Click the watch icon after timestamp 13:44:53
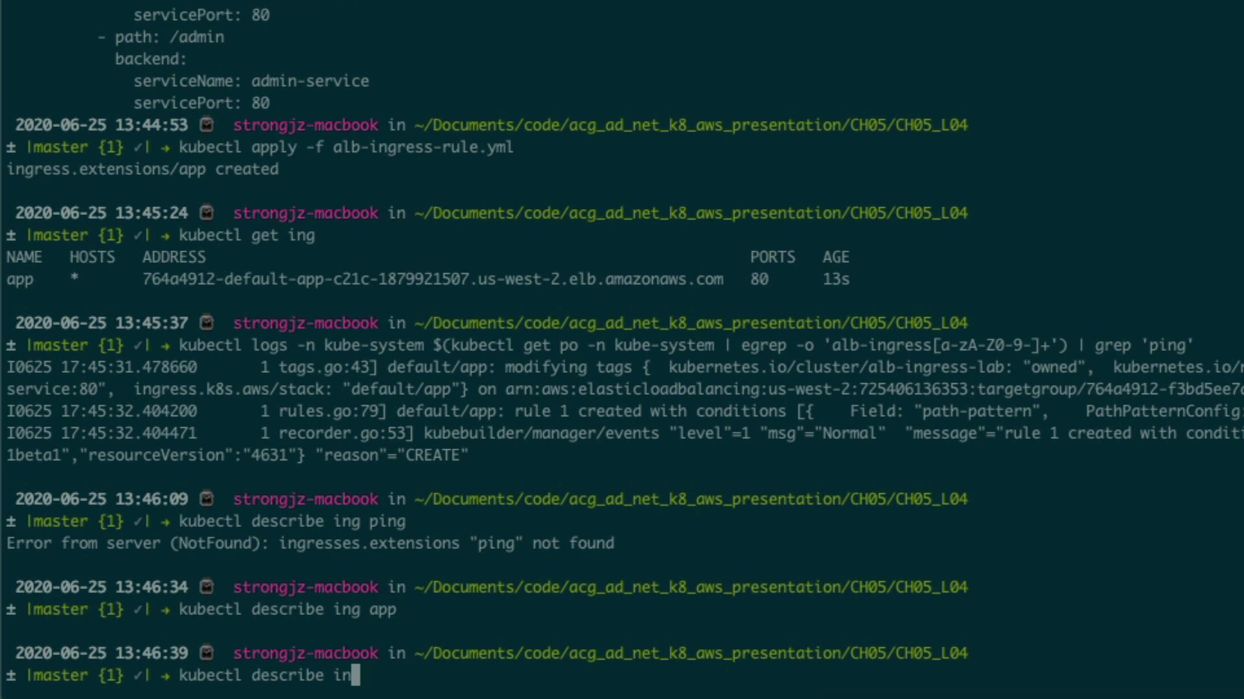 (207, 124)
